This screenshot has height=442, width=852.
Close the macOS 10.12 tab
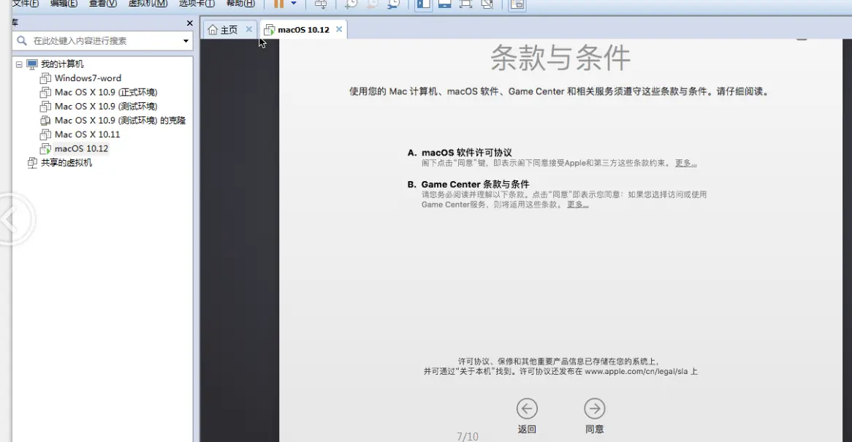click(x=339, y=29)
